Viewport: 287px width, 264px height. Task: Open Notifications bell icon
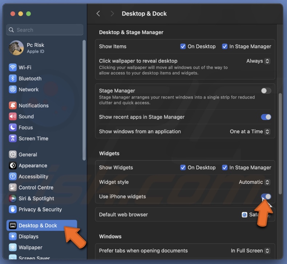point(13,106)
